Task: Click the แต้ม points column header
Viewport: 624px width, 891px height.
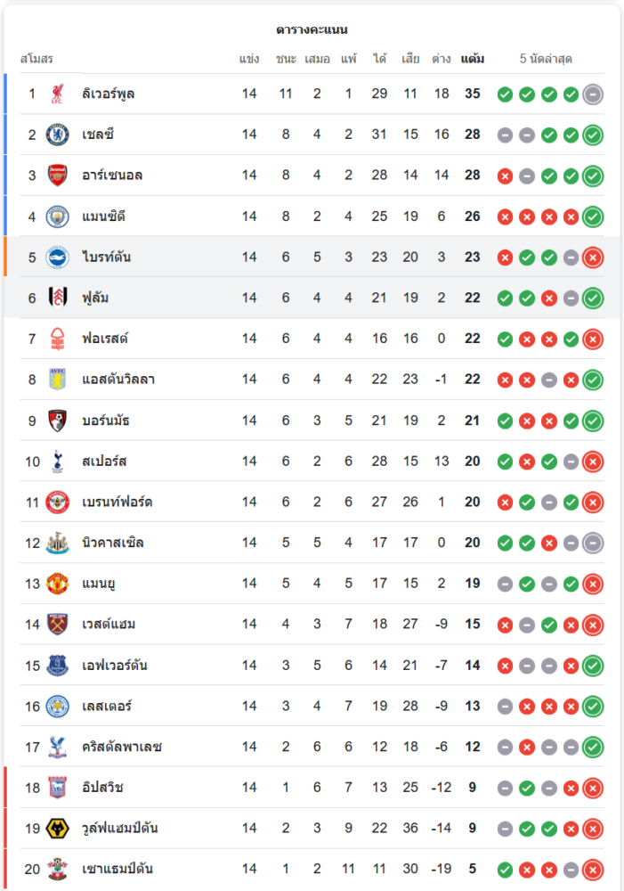Action: point(473,60)
